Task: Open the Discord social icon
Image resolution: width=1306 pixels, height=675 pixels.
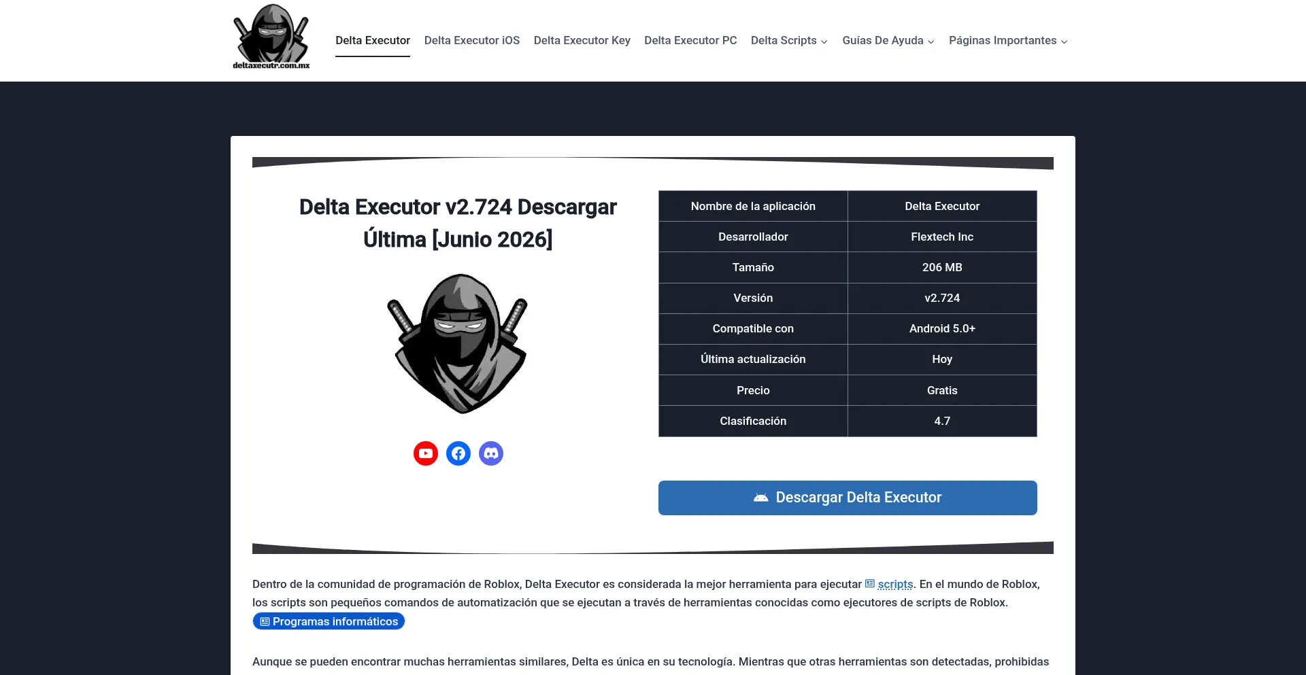Action: click(x=491, y=453)
